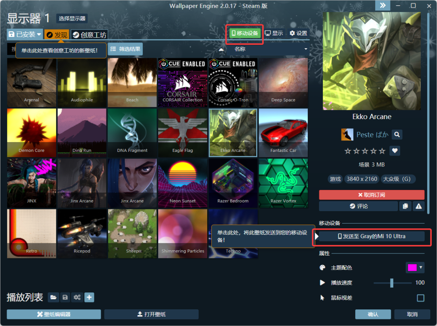Viewport: 437px width, 326px height.
Task: Search author Peste magnifier icon
Action: 397,135
